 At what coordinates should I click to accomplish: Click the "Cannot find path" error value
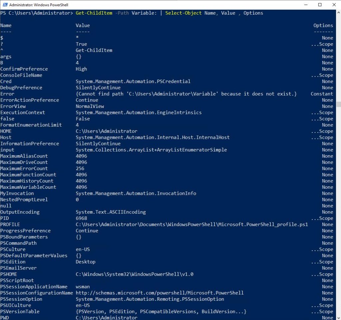(186, 94)
